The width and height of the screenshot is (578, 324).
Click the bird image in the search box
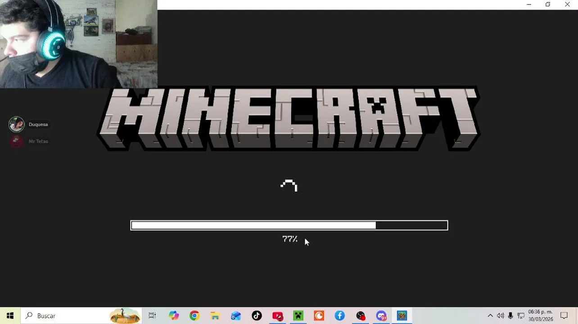tap(125, 315)
